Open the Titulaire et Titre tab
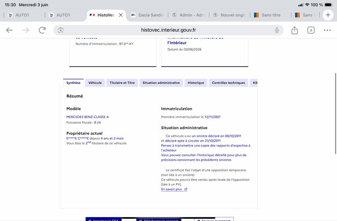The image size is (337, 221). 122,83
